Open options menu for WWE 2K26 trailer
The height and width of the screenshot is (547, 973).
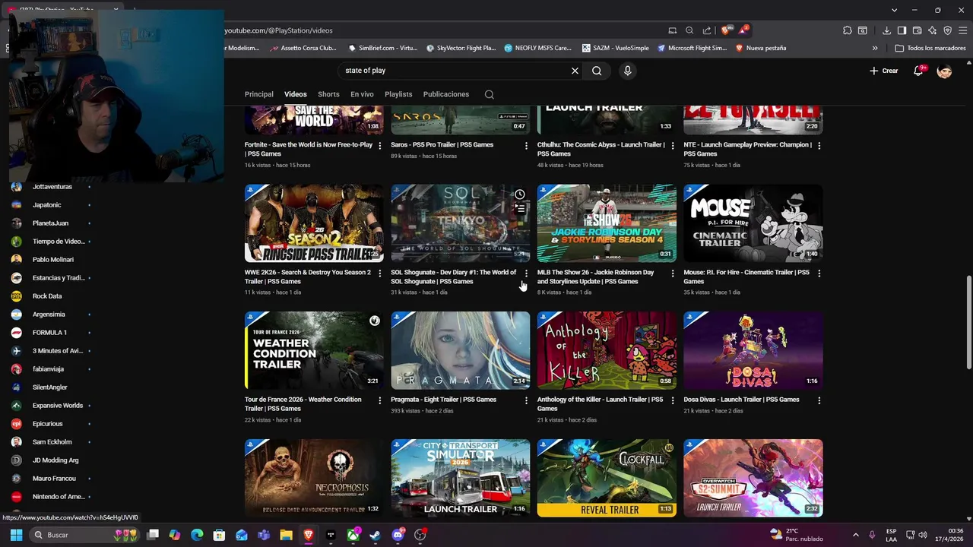[x=380, y=273]
